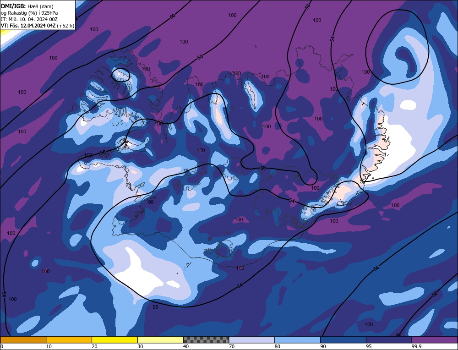458x350 pixels.
Task: Select the bright yellow 20–30 legend swatch
Action: coord(114,340)
